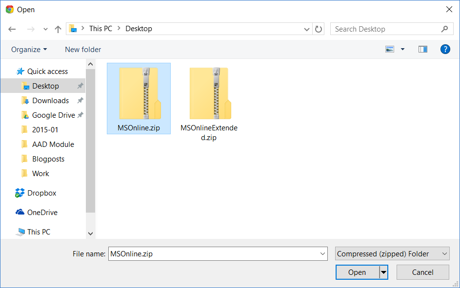Select the MSOnlineExtended.zip file thumbnail

point(210,93)
